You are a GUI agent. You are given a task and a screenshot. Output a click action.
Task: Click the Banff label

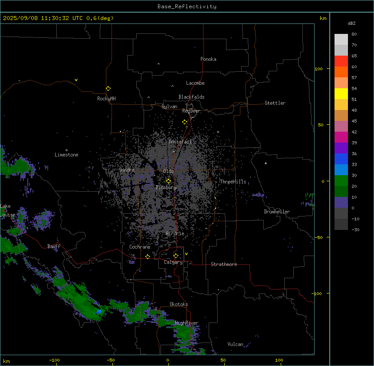coord(54,246)
